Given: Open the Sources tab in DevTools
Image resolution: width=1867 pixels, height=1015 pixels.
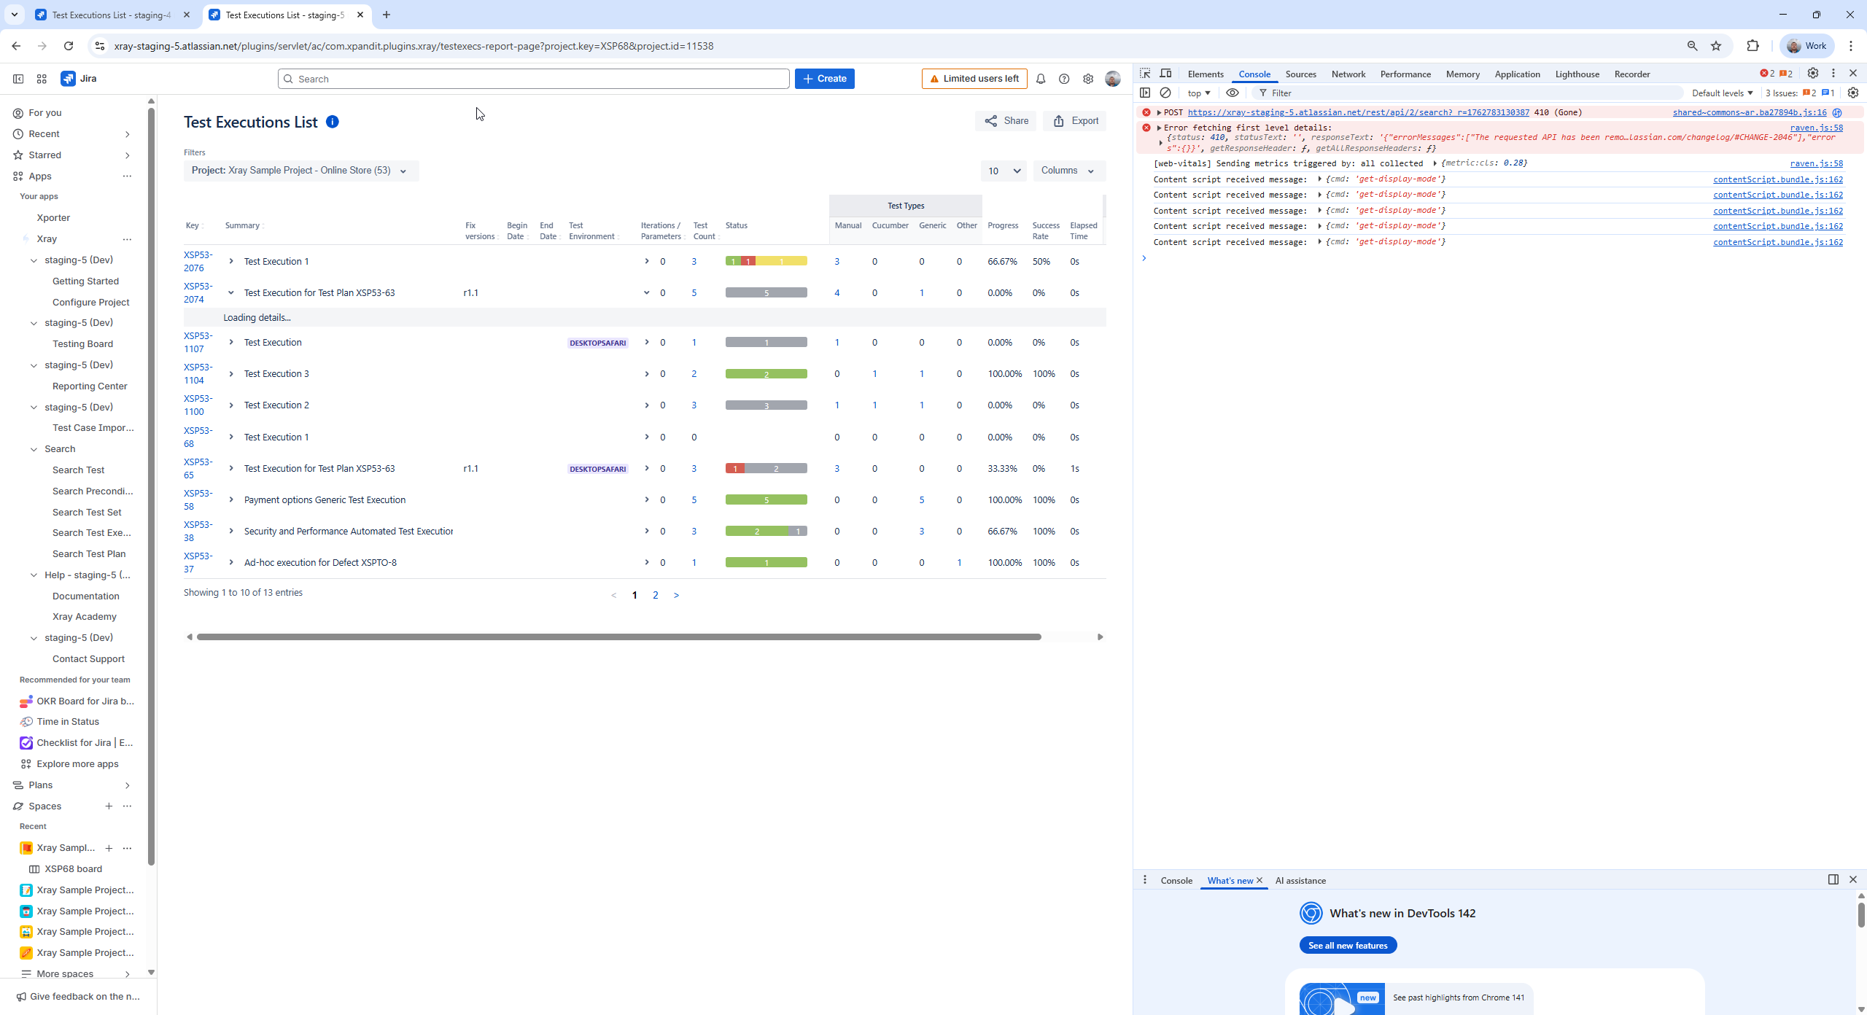Looking at the screenshot, I should 1300,74.
